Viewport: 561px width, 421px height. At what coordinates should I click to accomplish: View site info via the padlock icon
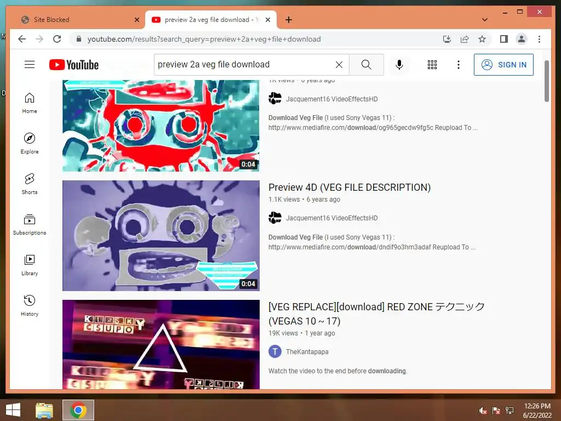click(x=79, y=39)
